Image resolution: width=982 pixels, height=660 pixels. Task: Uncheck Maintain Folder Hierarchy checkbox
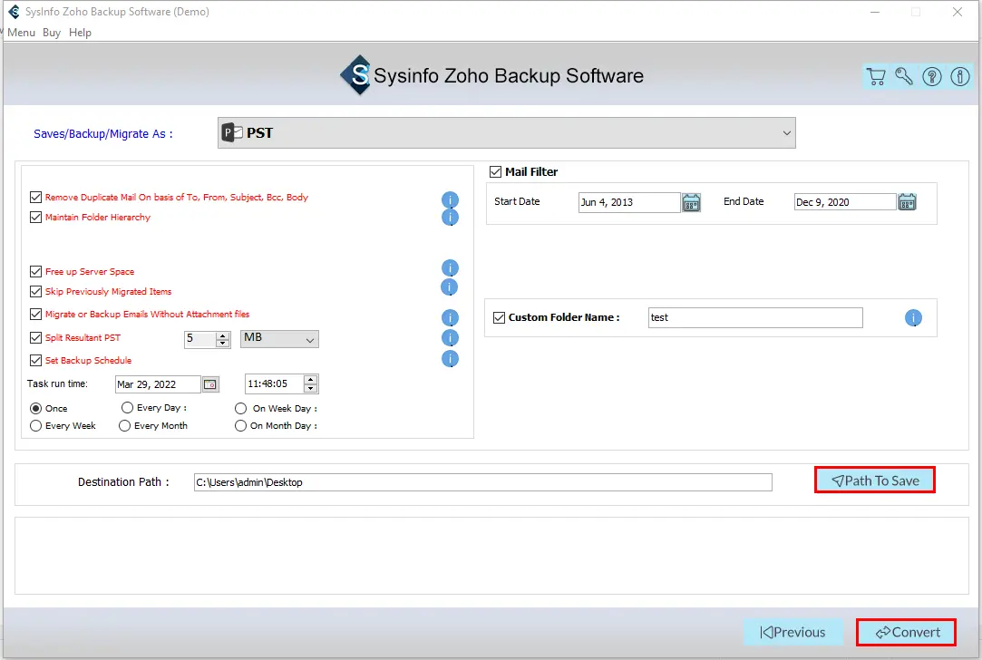36,218
